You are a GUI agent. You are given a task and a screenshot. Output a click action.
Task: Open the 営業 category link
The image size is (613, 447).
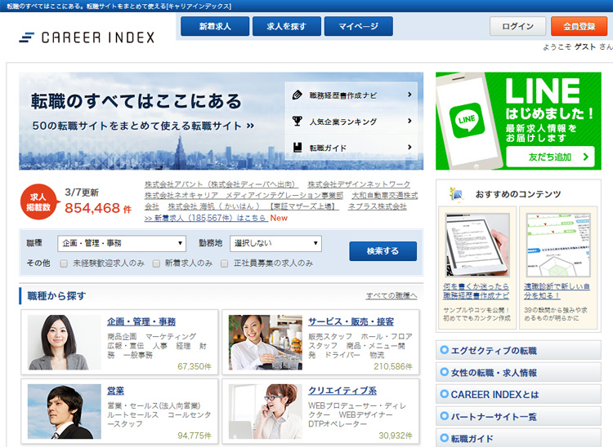click(x=116, y=391)
